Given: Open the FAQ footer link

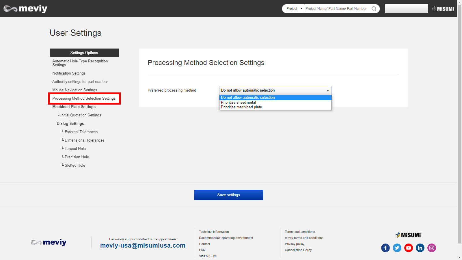Looking at the screenshot, I should [202, 250].
